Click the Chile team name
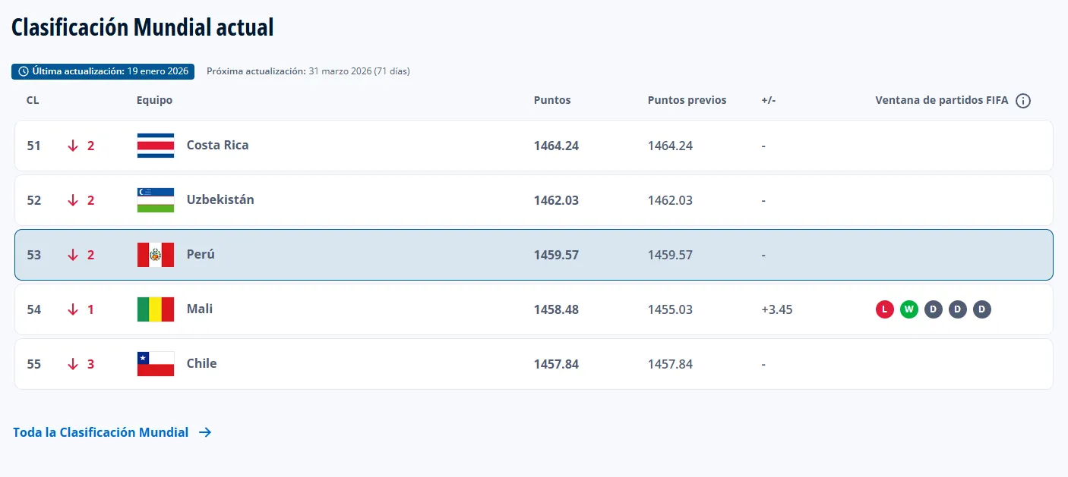 pyautogui.click(x=201, y=363)
